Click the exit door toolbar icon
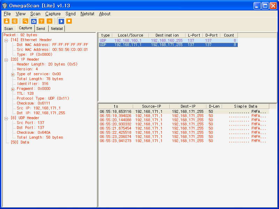Viewport: 279px width, 209px height. 14,21
